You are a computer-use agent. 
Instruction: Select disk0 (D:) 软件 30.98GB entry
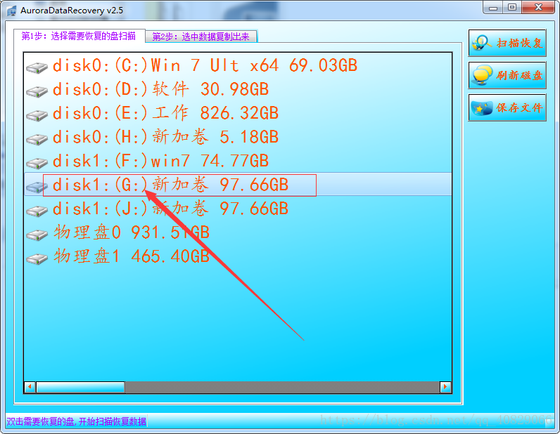(x=160, y=89)
